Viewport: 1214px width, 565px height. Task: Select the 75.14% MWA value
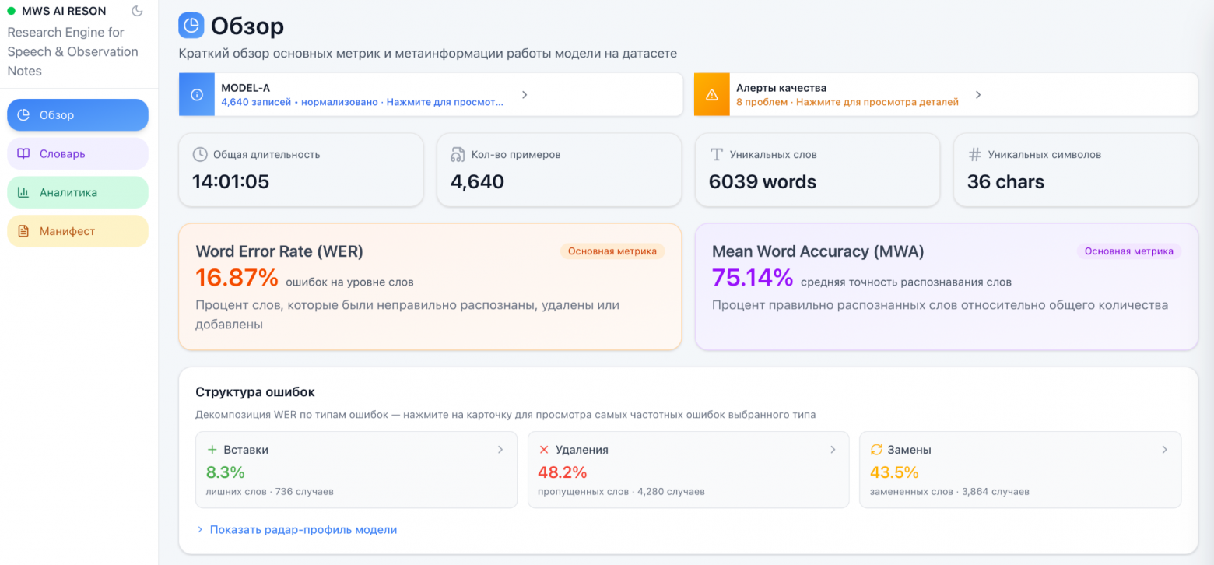pyautogui.click(x=753, y=277)
